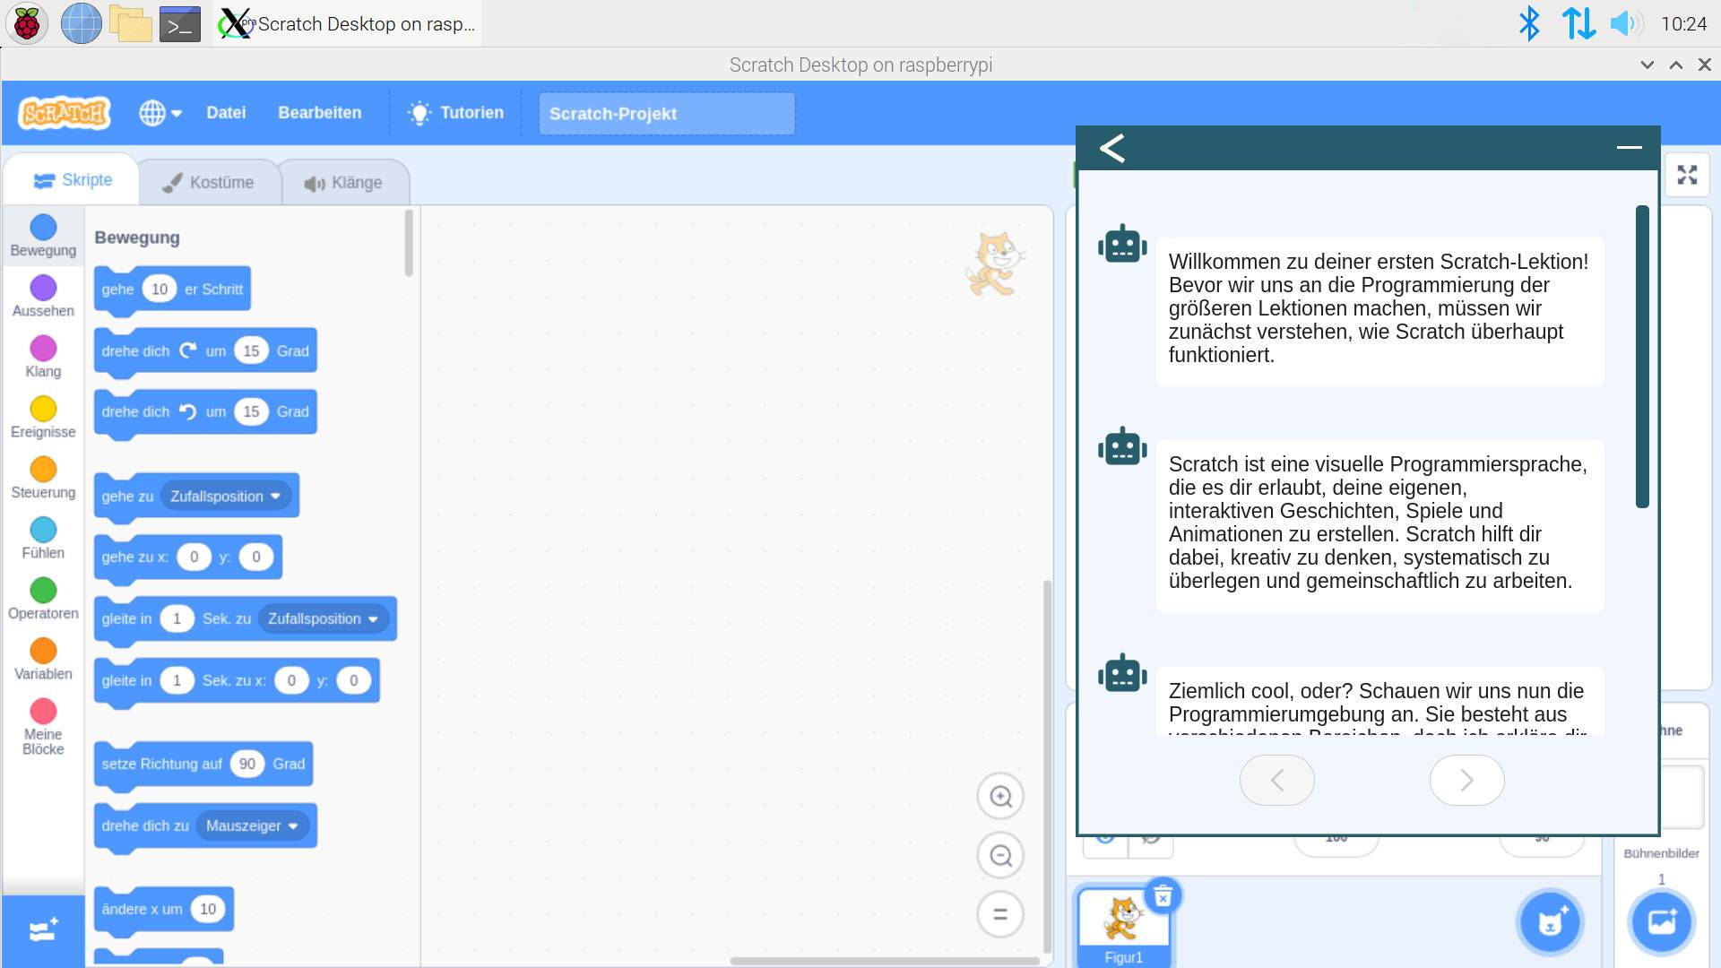Click the add extension button
This screenshot has height=968, width=1721.
[43, 930]
